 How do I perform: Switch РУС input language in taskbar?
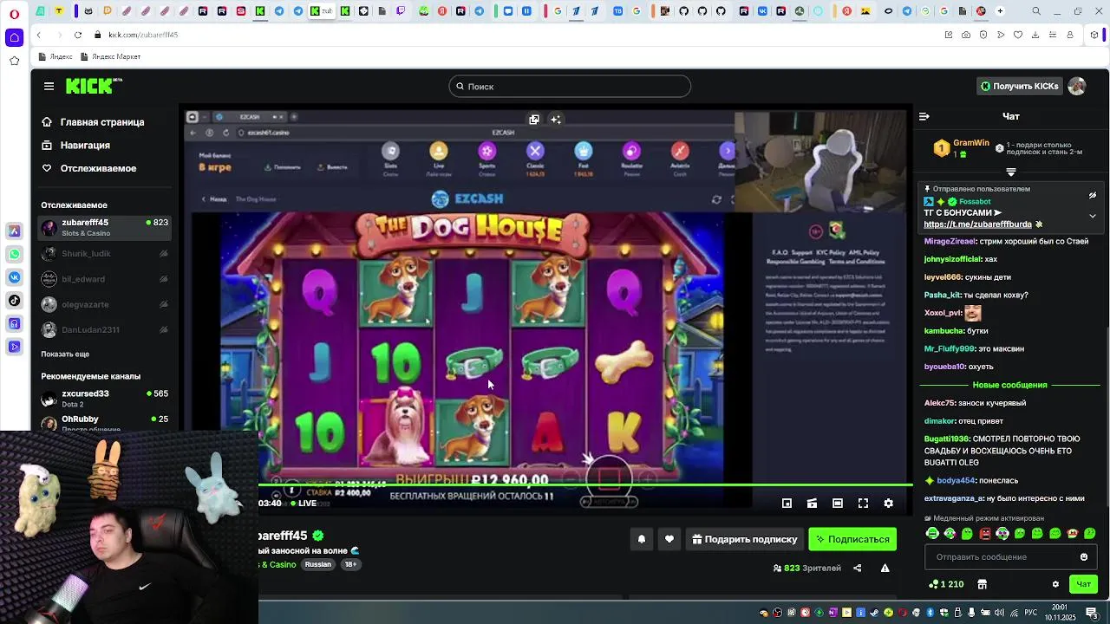[1031, 613]
